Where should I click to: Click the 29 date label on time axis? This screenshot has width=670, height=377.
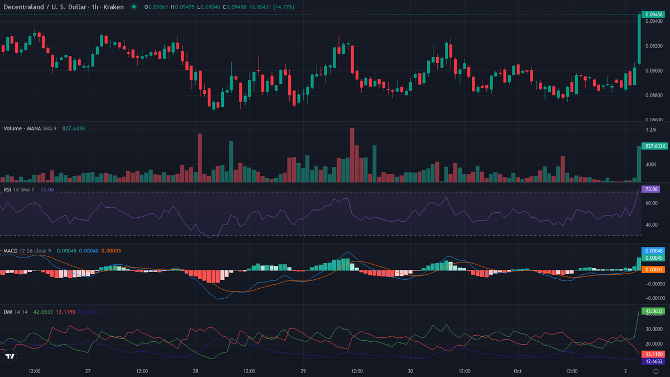click(x=303, y=371)
